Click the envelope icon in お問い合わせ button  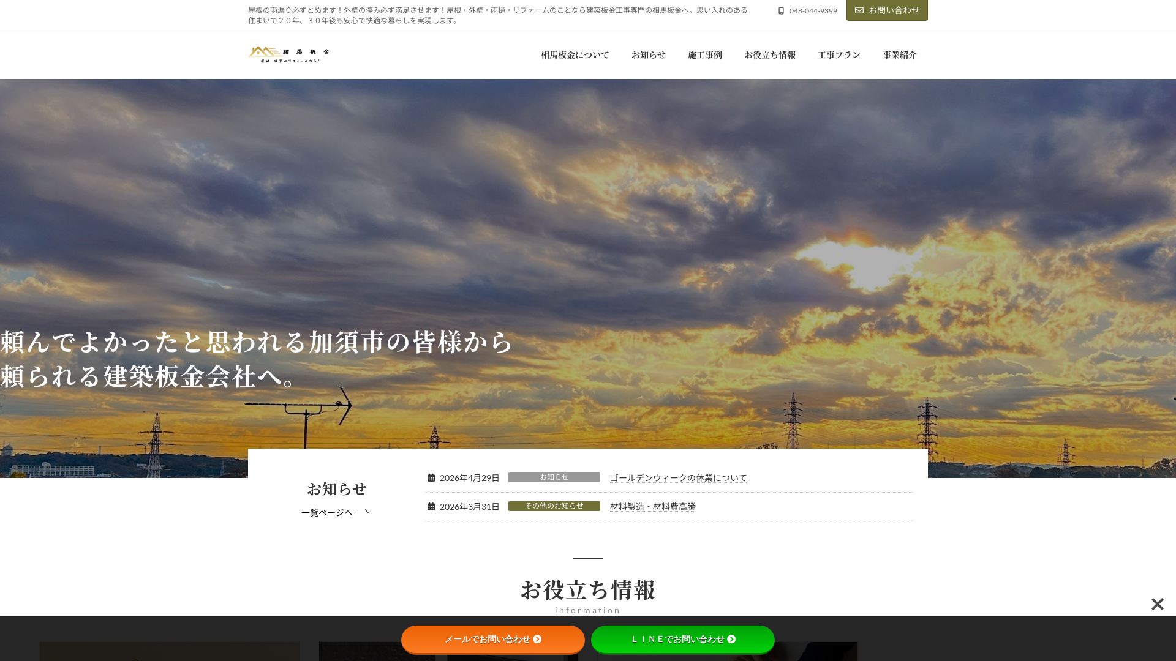pyautogui.click(x=859, y=10)
